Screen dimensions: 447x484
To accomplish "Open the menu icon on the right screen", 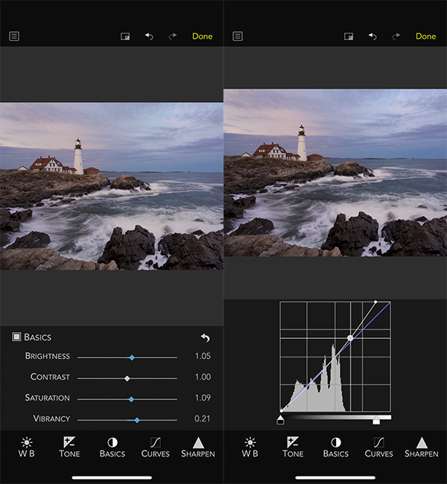I will click(x=238, y=36).
